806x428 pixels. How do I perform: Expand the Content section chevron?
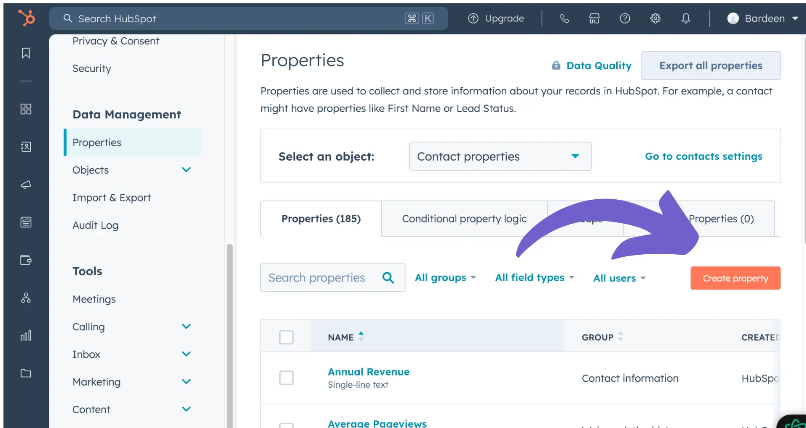click(x=186, y=409)
